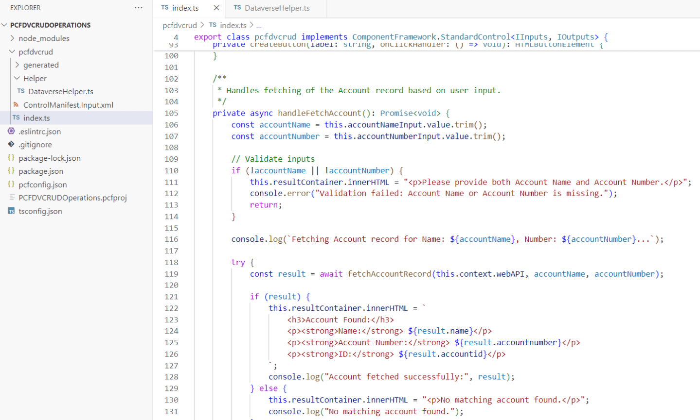
Task: Click the icon next to pcfconfig.json
Action: tap(11, 185)
